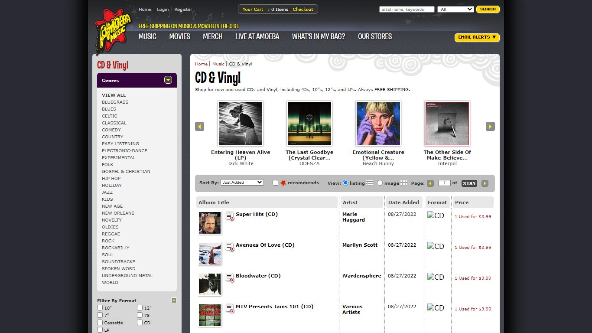Open The Other Side Of Make-Believe cover
This screenshot has height=333, width=592.
pos(447,124)
